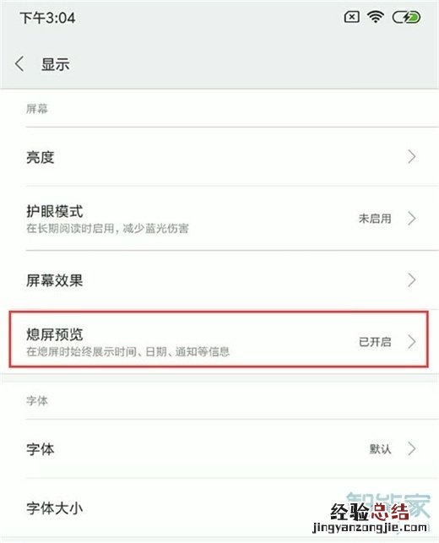
Task: Expand the chevron beside 已开启
Action: coord(412,342)
